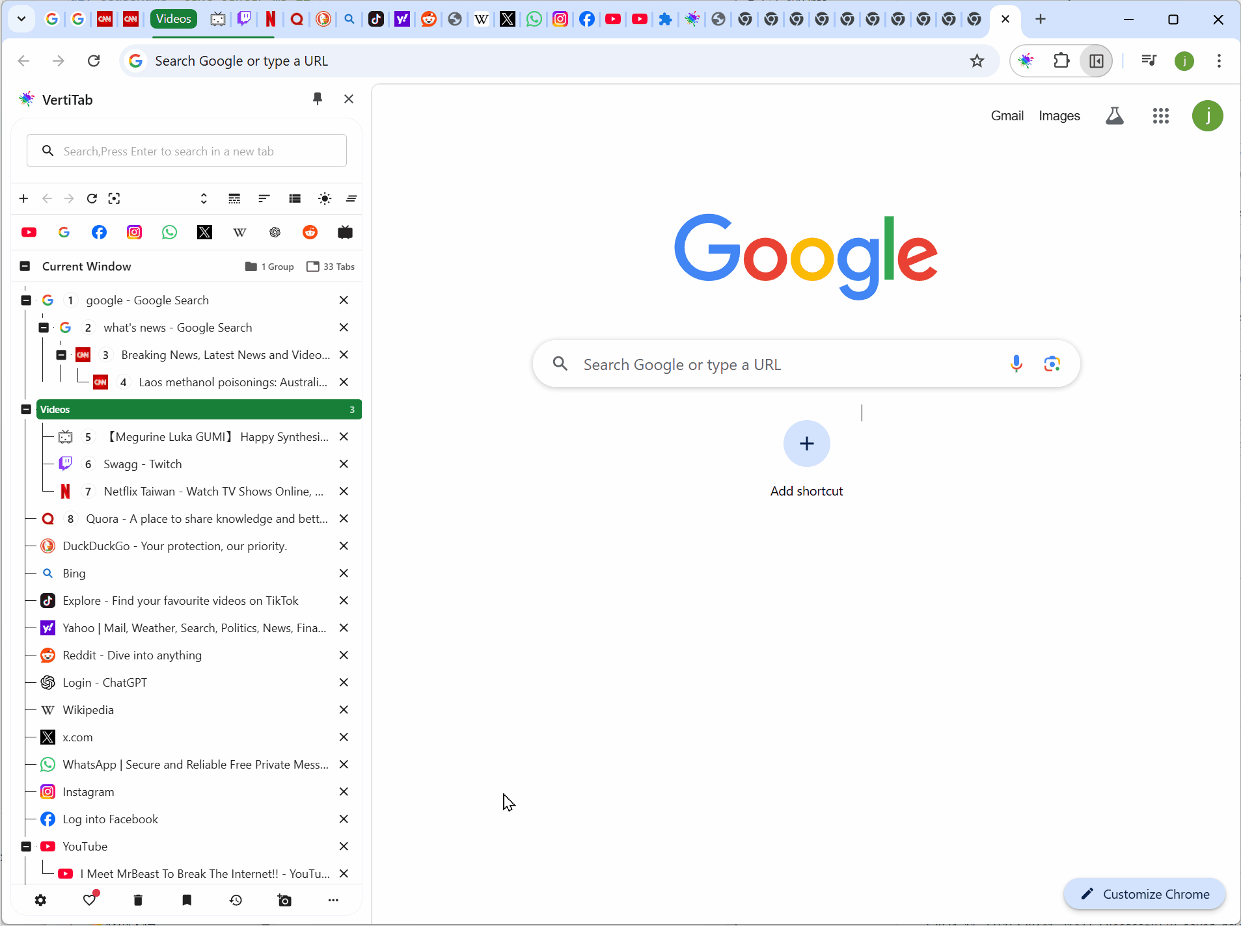
Task: Click the screenshot camera icon
Action: pyautogui.click(x=284, y=900)
